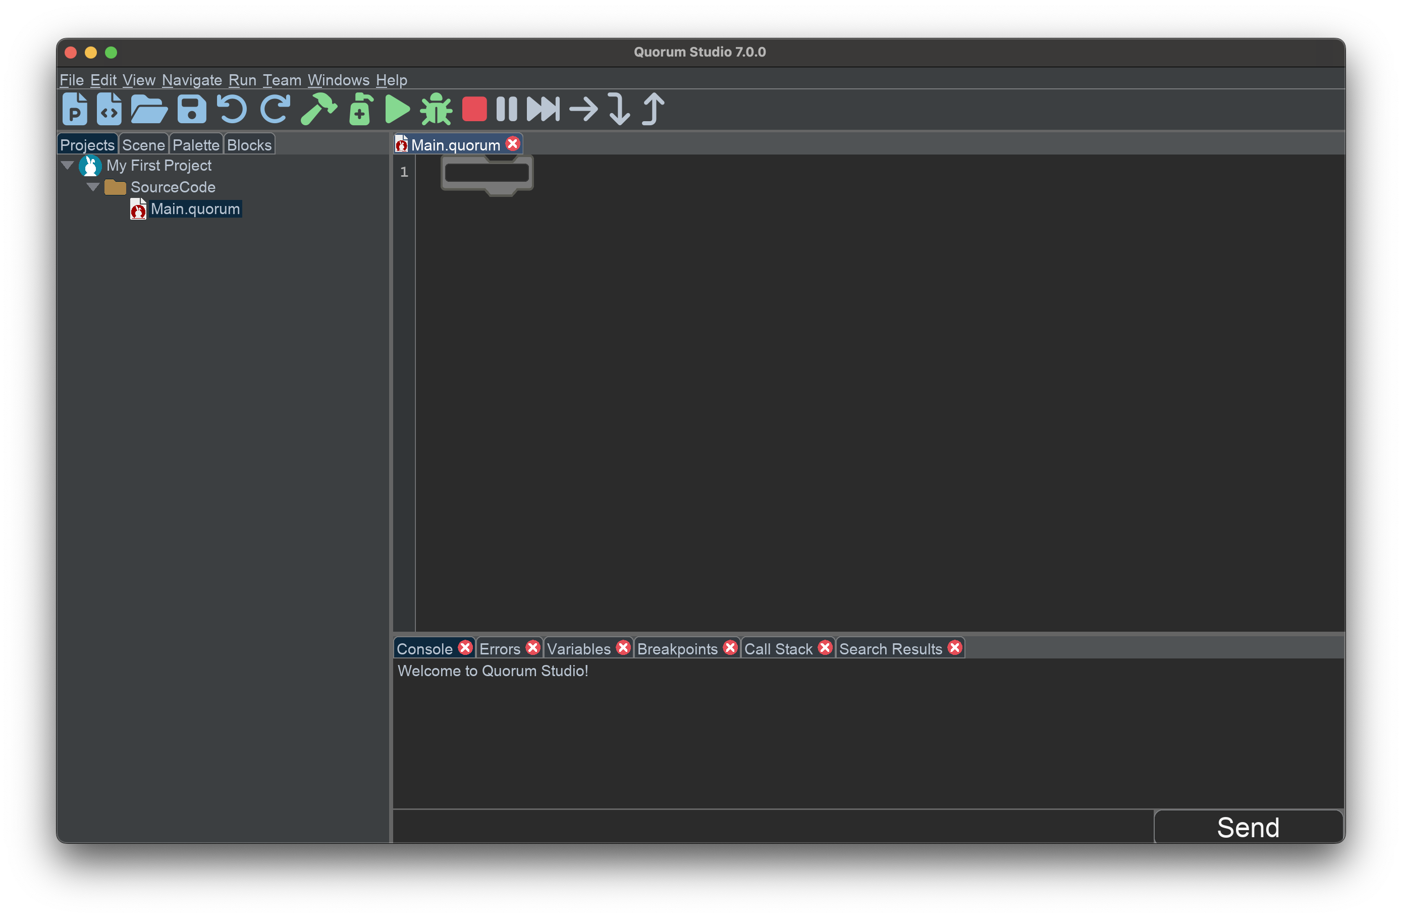Click the New Project toolbar icon
Screen dimensions: 1402x918
pyautogui.click(x=75, y=109)
